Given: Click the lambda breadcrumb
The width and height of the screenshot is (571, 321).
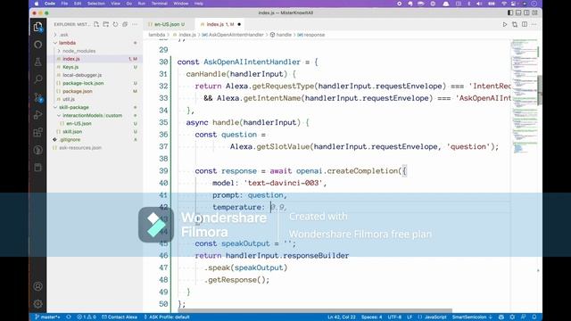Looking at the screenshot, I should tap(157, 35).
